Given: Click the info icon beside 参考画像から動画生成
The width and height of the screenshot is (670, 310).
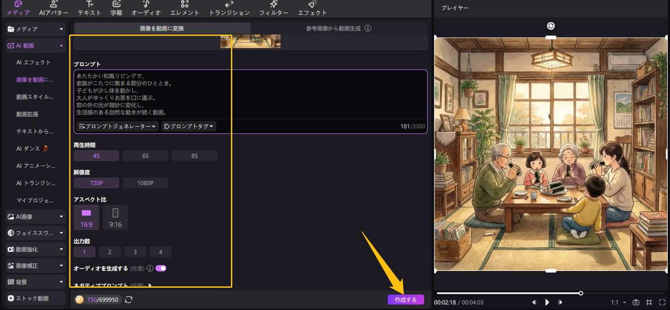Looking at the screenshot, I should 368,28.
